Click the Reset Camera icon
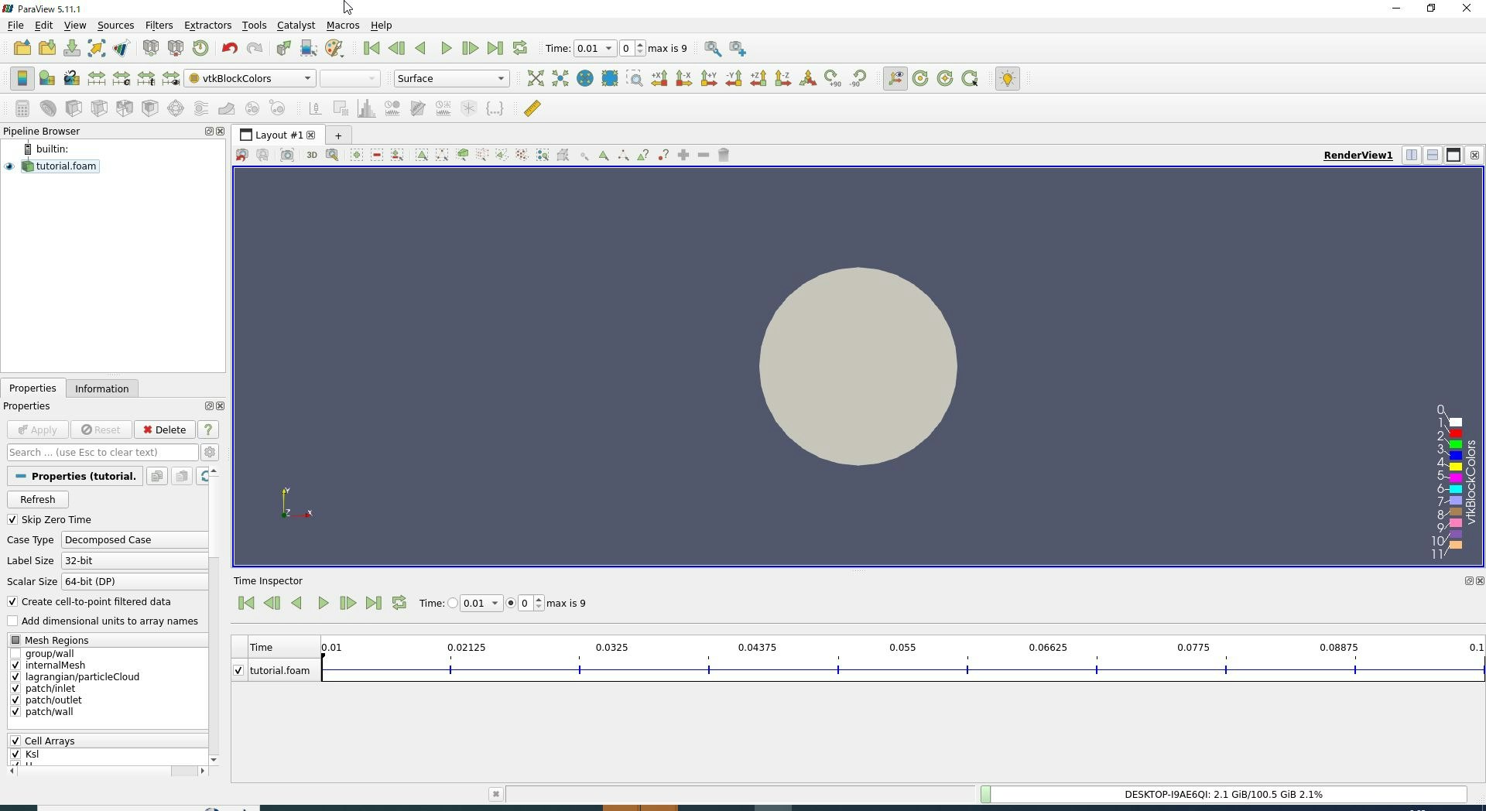Screen dimensions: 1486x811 pyautogui.click(x=535, y=79)
